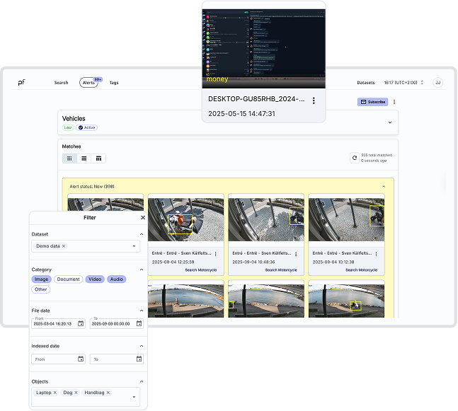Toggle the Image category chip
458x411 pixels.
[x=41, y=279]
